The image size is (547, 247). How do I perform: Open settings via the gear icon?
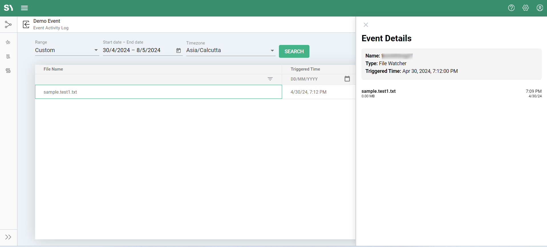click(526, 8)
